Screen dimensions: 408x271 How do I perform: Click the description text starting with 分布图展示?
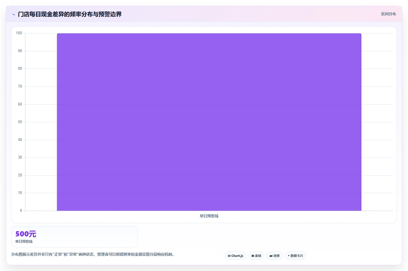[x=93, y=254]
